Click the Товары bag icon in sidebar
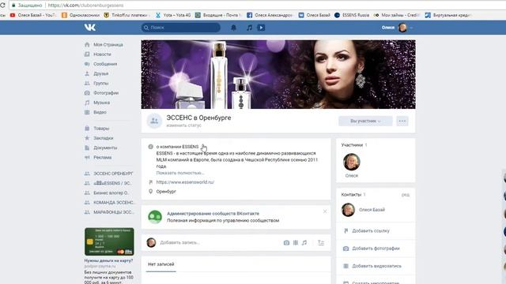 coord(87,129)
